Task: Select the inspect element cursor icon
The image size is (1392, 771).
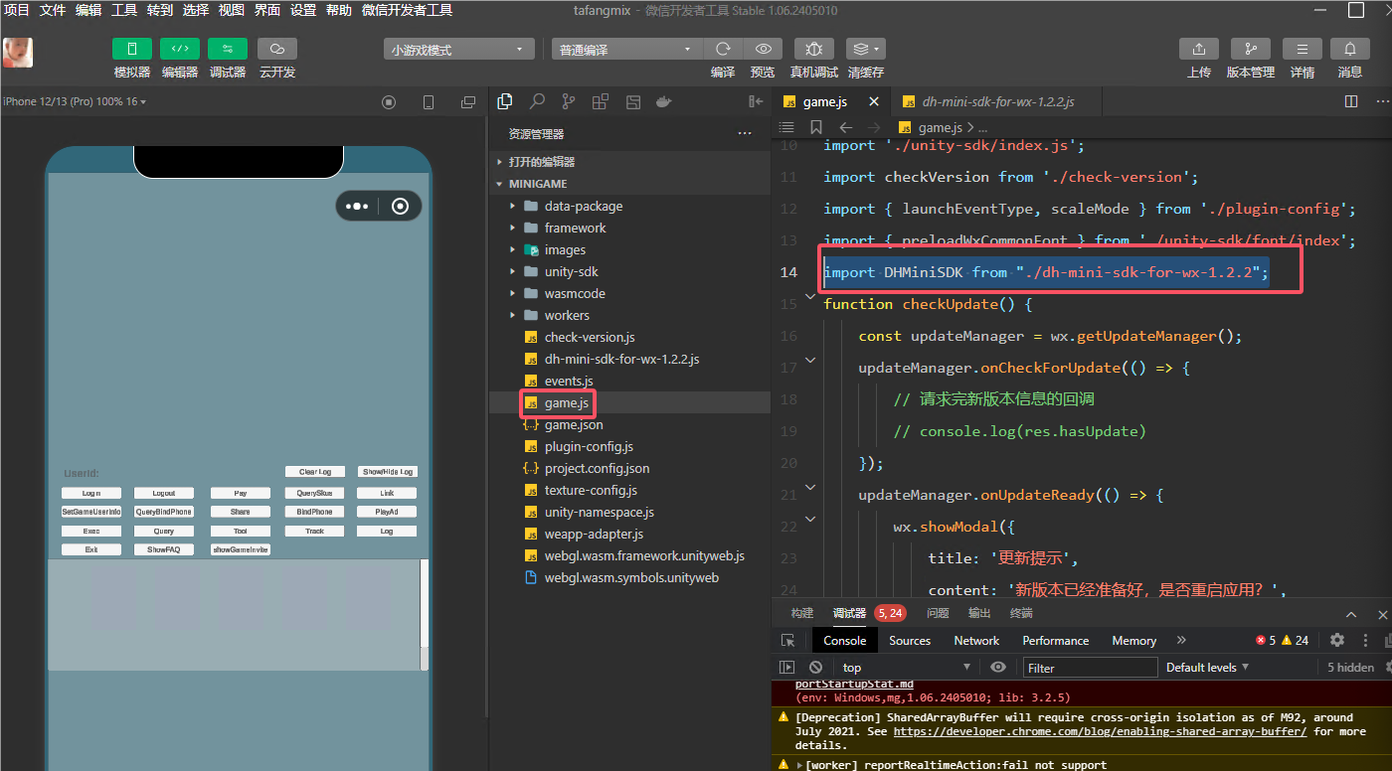Action: 787,641
